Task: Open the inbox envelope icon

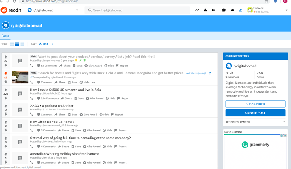Action: (x=232, y=10)
